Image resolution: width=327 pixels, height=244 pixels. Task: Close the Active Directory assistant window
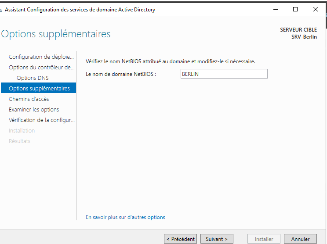point(316,10)
